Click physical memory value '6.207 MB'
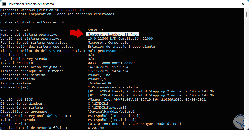The height and width of the screenshot is (130, 249). point(96,128)
